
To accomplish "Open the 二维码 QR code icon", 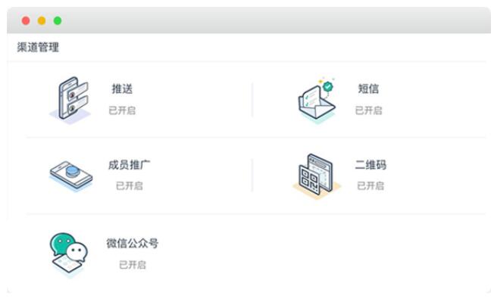I will click(x=317, y=176).
